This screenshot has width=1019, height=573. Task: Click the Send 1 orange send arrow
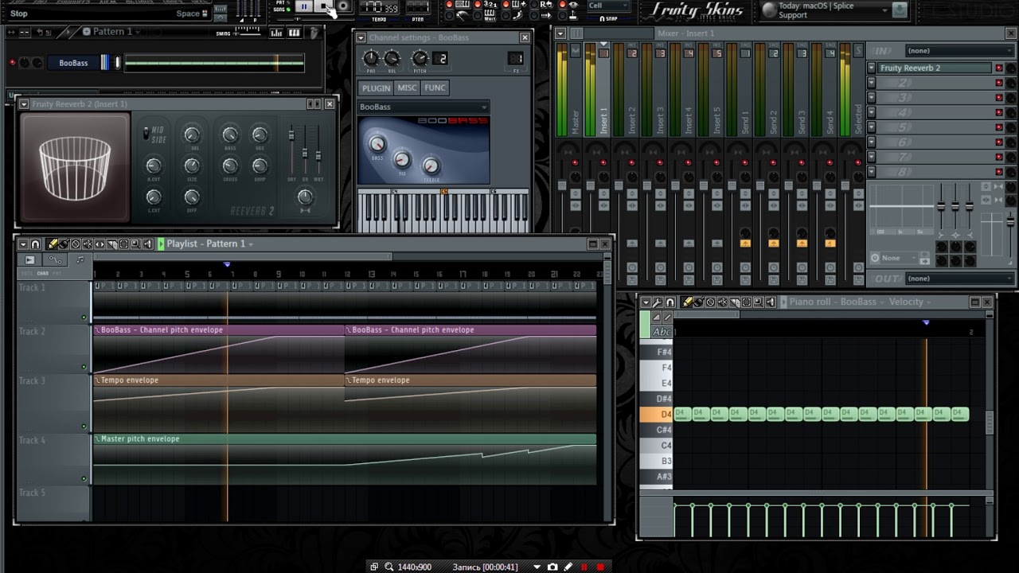point(745,243)
